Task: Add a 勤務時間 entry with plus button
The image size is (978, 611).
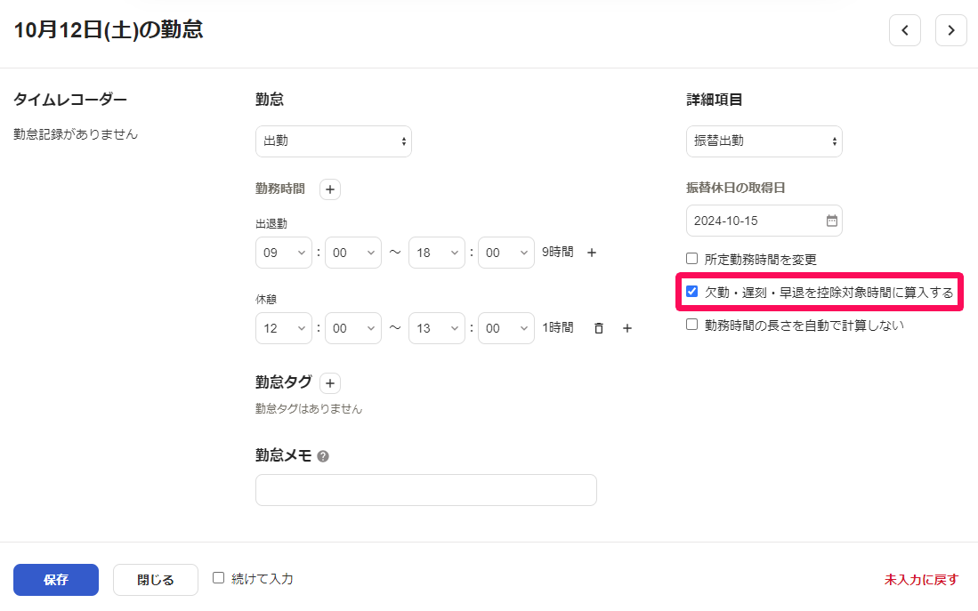Action: tap(330, 189)
